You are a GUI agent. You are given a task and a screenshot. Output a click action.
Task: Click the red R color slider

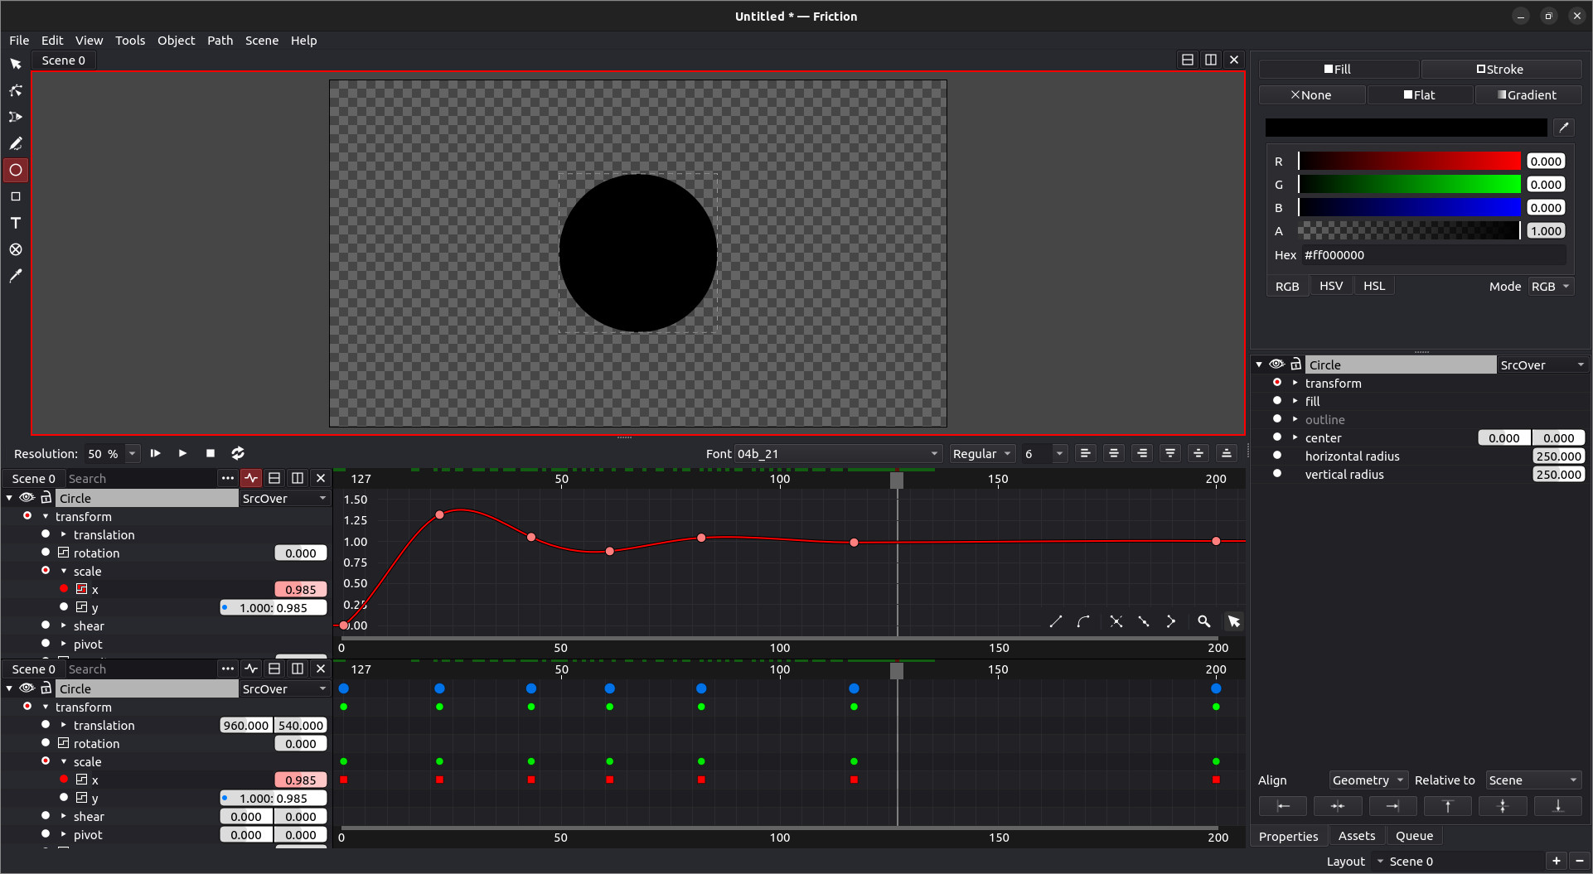click(1409, 162)
